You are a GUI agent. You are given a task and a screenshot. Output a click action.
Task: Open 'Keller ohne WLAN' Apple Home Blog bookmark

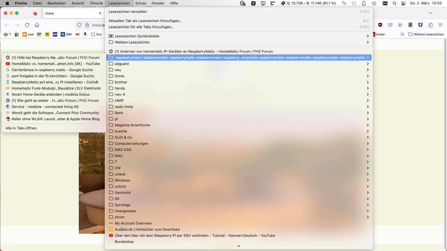[54, 119]
